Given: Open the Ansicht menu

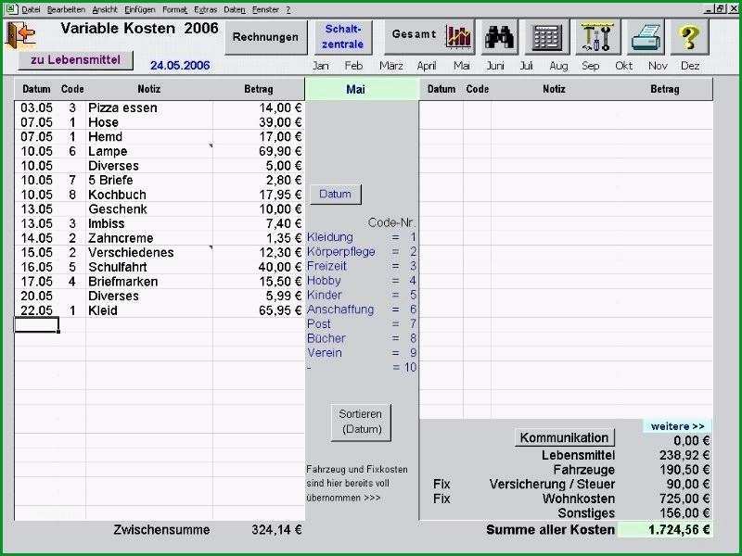Looking at the screenshot, I should coord(105,9).
